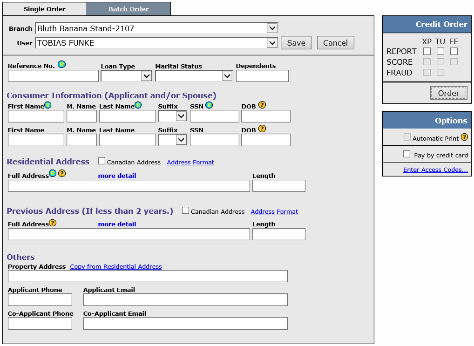Enable the Canadian Address checkbox for Residential Address
This screenshot has height=346, width=474.
point(102,161)
